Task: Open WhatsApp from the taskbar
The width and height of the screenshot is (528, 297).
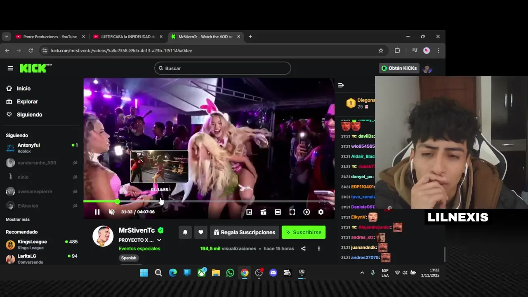Action: coord(230,273)
